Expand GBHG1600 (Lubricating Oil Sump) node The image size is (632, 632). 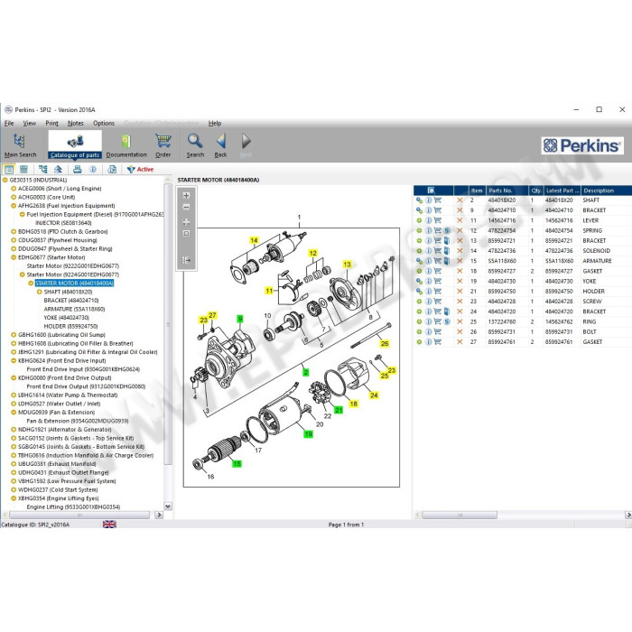[14, 335]
